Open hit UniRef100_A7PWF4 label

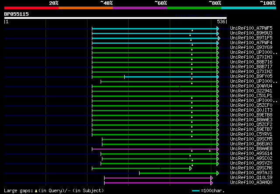coord(251,42)
